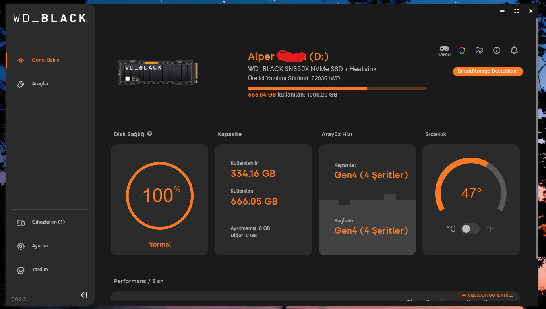Click the gaming mode controller icon (KAPALI)
Viewport: 546px width, 309px height.
click(x=444, y=50)
